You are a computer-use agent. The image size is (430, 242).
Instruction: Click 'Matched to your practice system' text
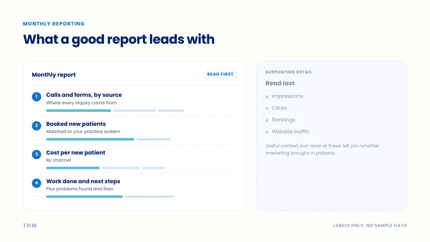83,132
